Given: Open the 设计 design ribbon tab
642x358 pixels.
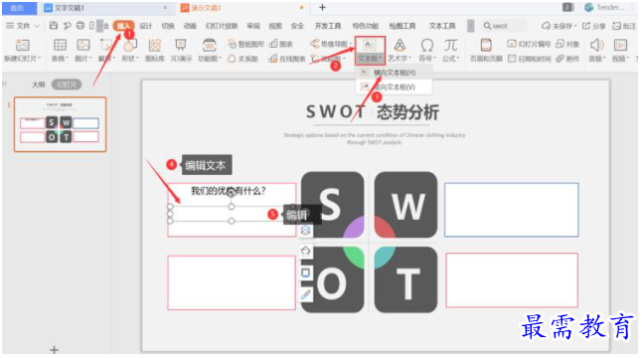Looking at the screenshot, I should pyautogui.click(x=145, y=26).
